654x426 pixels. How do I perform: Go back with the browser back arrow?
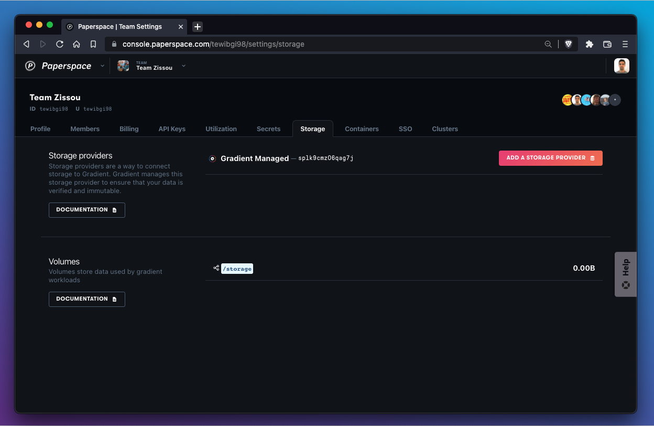pyautogui.click(x=26, y=44)
